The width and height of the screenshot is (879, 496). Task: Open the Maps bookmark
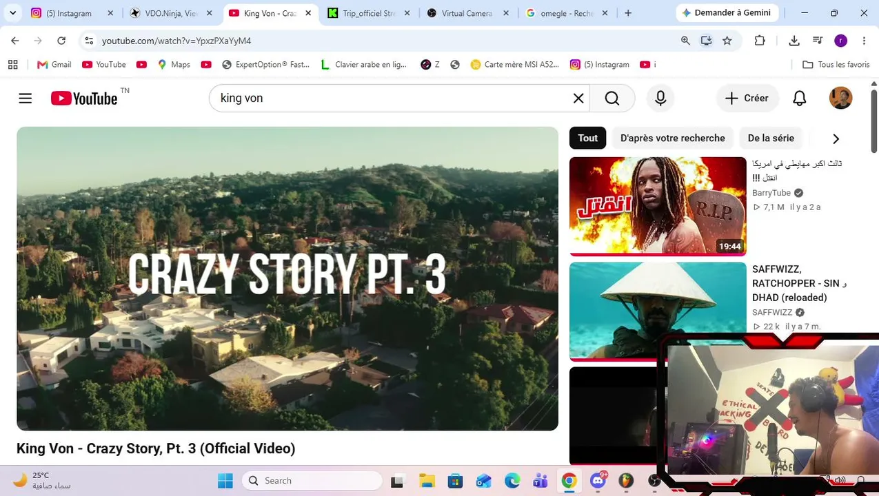tap(174, 65)
